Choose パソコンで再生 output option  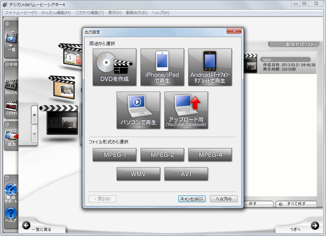[138, 110]
